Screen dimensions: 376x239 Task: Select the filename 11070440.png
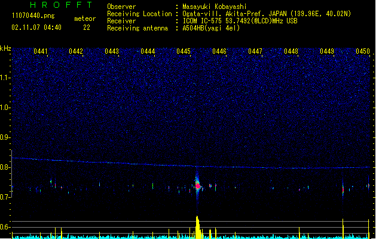[33, 16]
